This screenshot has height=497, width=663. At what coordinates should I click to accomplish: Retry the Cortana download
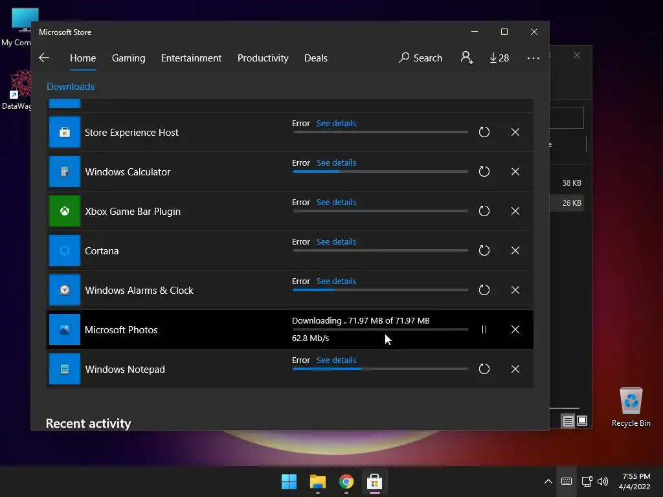tap(484, 250)
